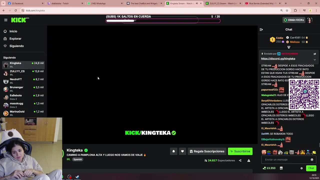Open the Kick hamburger menu
The height and width of the screenshot is (180, 320).
(x=6, y=20)
